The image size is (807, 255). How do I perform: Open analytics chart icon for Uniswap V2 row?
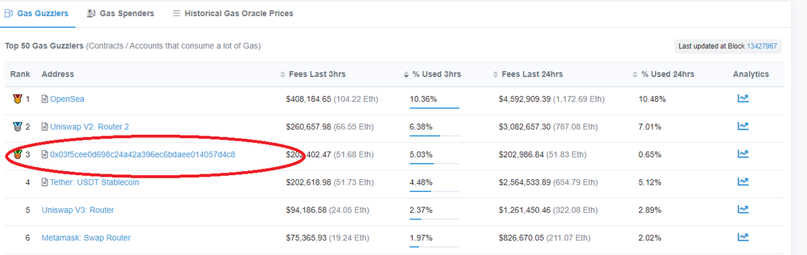click(x=743, y=126)
